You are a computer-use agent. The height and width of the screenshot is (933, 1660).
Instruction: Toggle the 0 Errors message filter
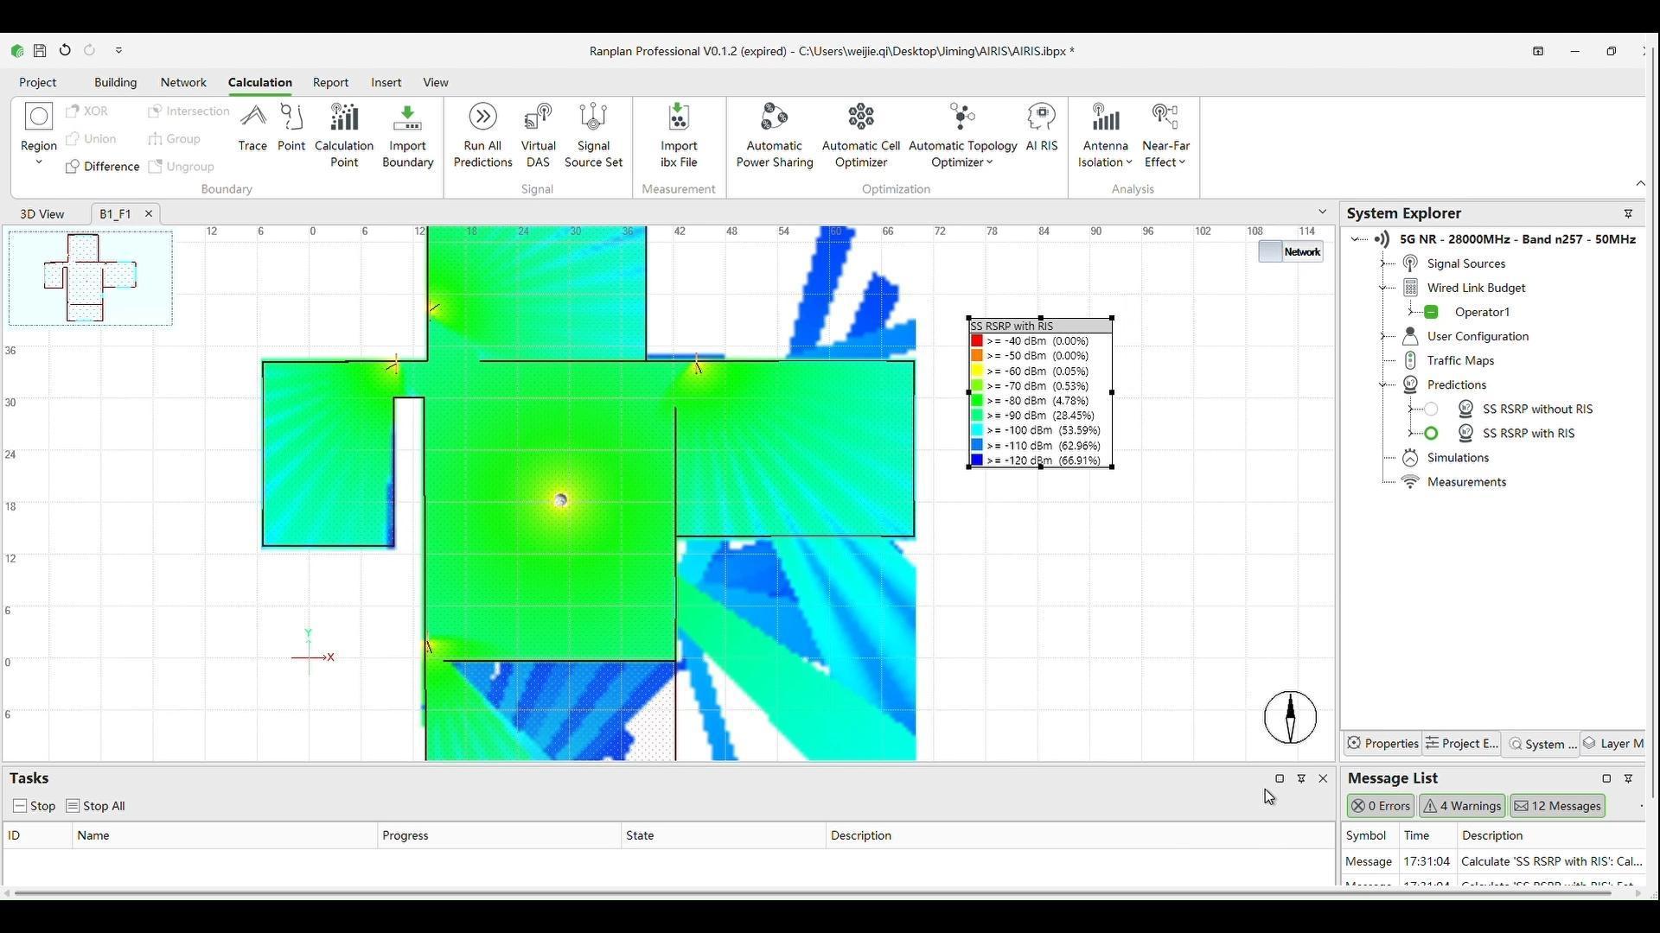1381,806
